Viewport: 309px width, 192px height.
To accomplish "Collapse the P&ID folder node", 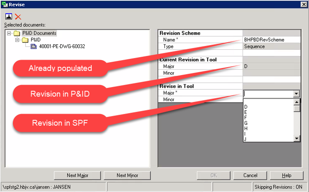I will coord(18,40).
